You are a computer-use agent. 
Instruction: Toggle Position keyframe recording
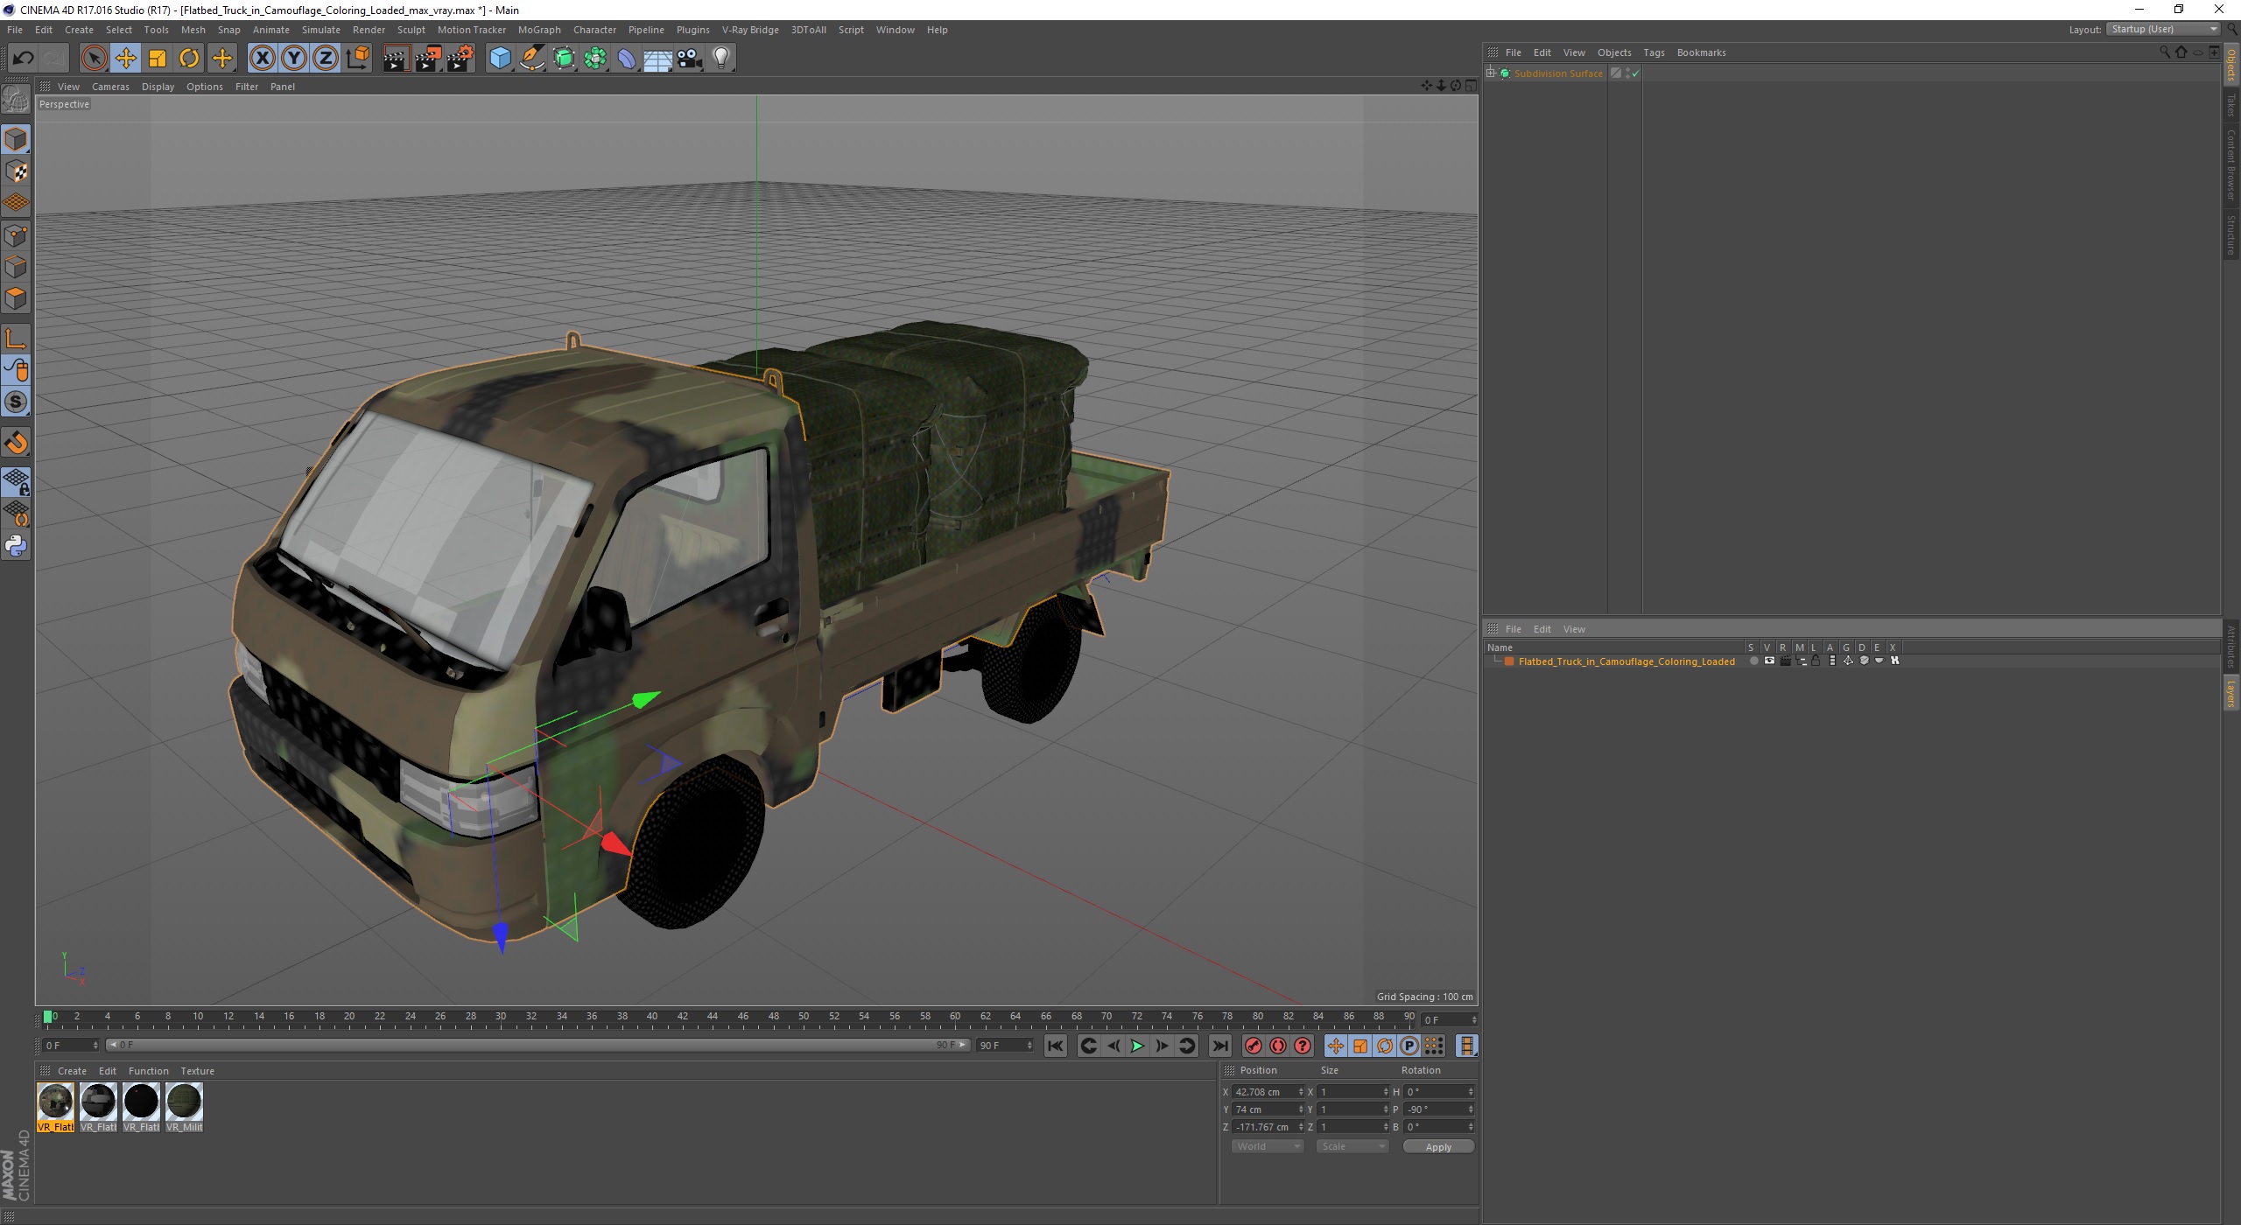point(1336,1046)
